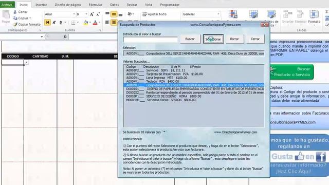Switch to the Fórmulas tab

[95, 5]
